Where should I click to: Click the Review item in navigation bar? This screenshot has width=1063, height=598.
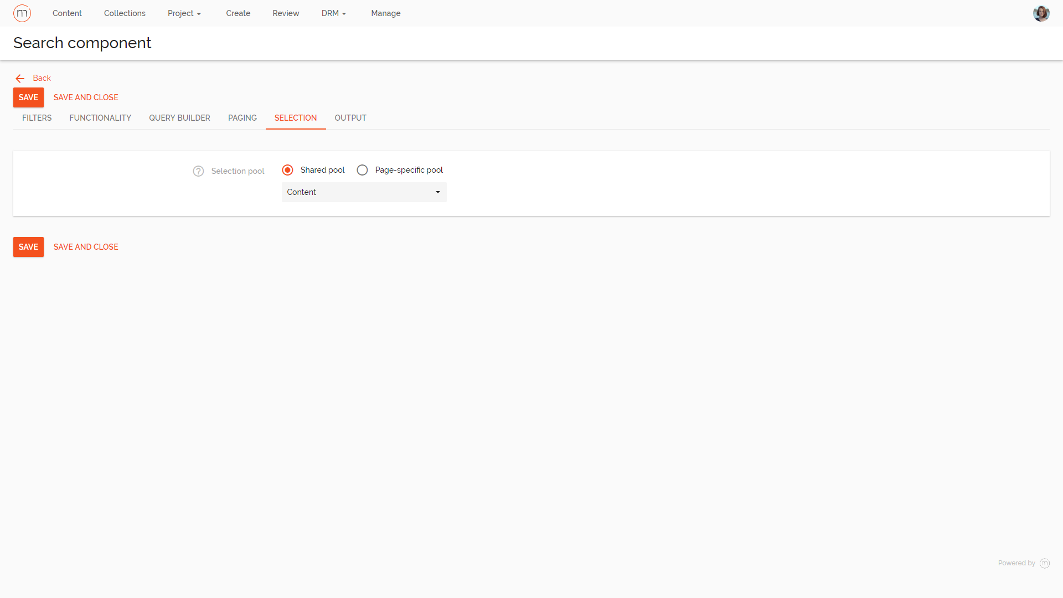(x=286, y=13)
